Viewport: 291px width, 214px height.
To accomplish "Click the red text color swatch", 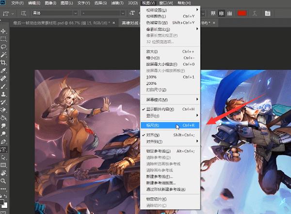I will tap(242, 14).
